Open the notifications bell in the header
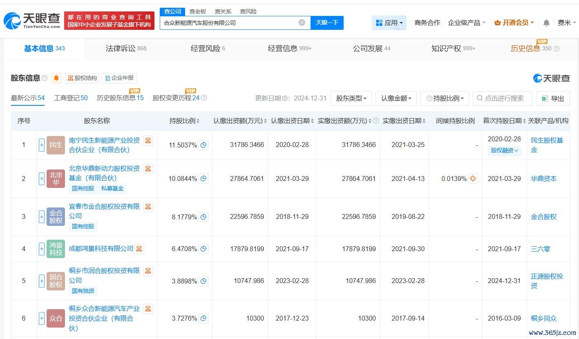The height and width of the screenshot is (339, 579). [x=546, y=23]
